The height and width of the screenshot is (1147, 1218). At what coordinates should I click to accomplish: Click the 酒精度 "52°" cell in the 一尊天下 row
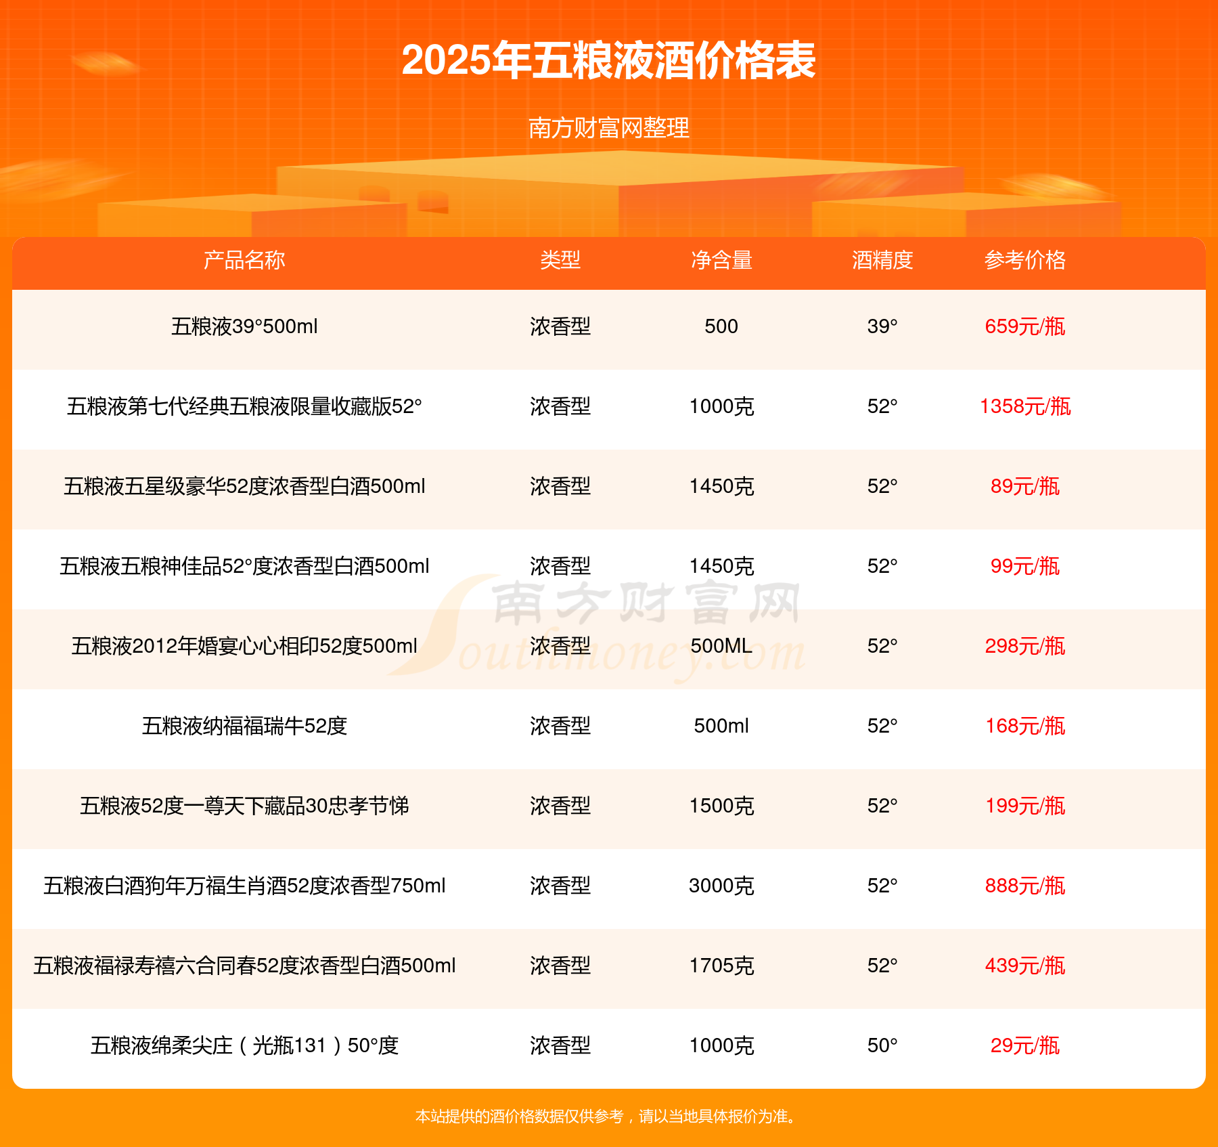882,806
